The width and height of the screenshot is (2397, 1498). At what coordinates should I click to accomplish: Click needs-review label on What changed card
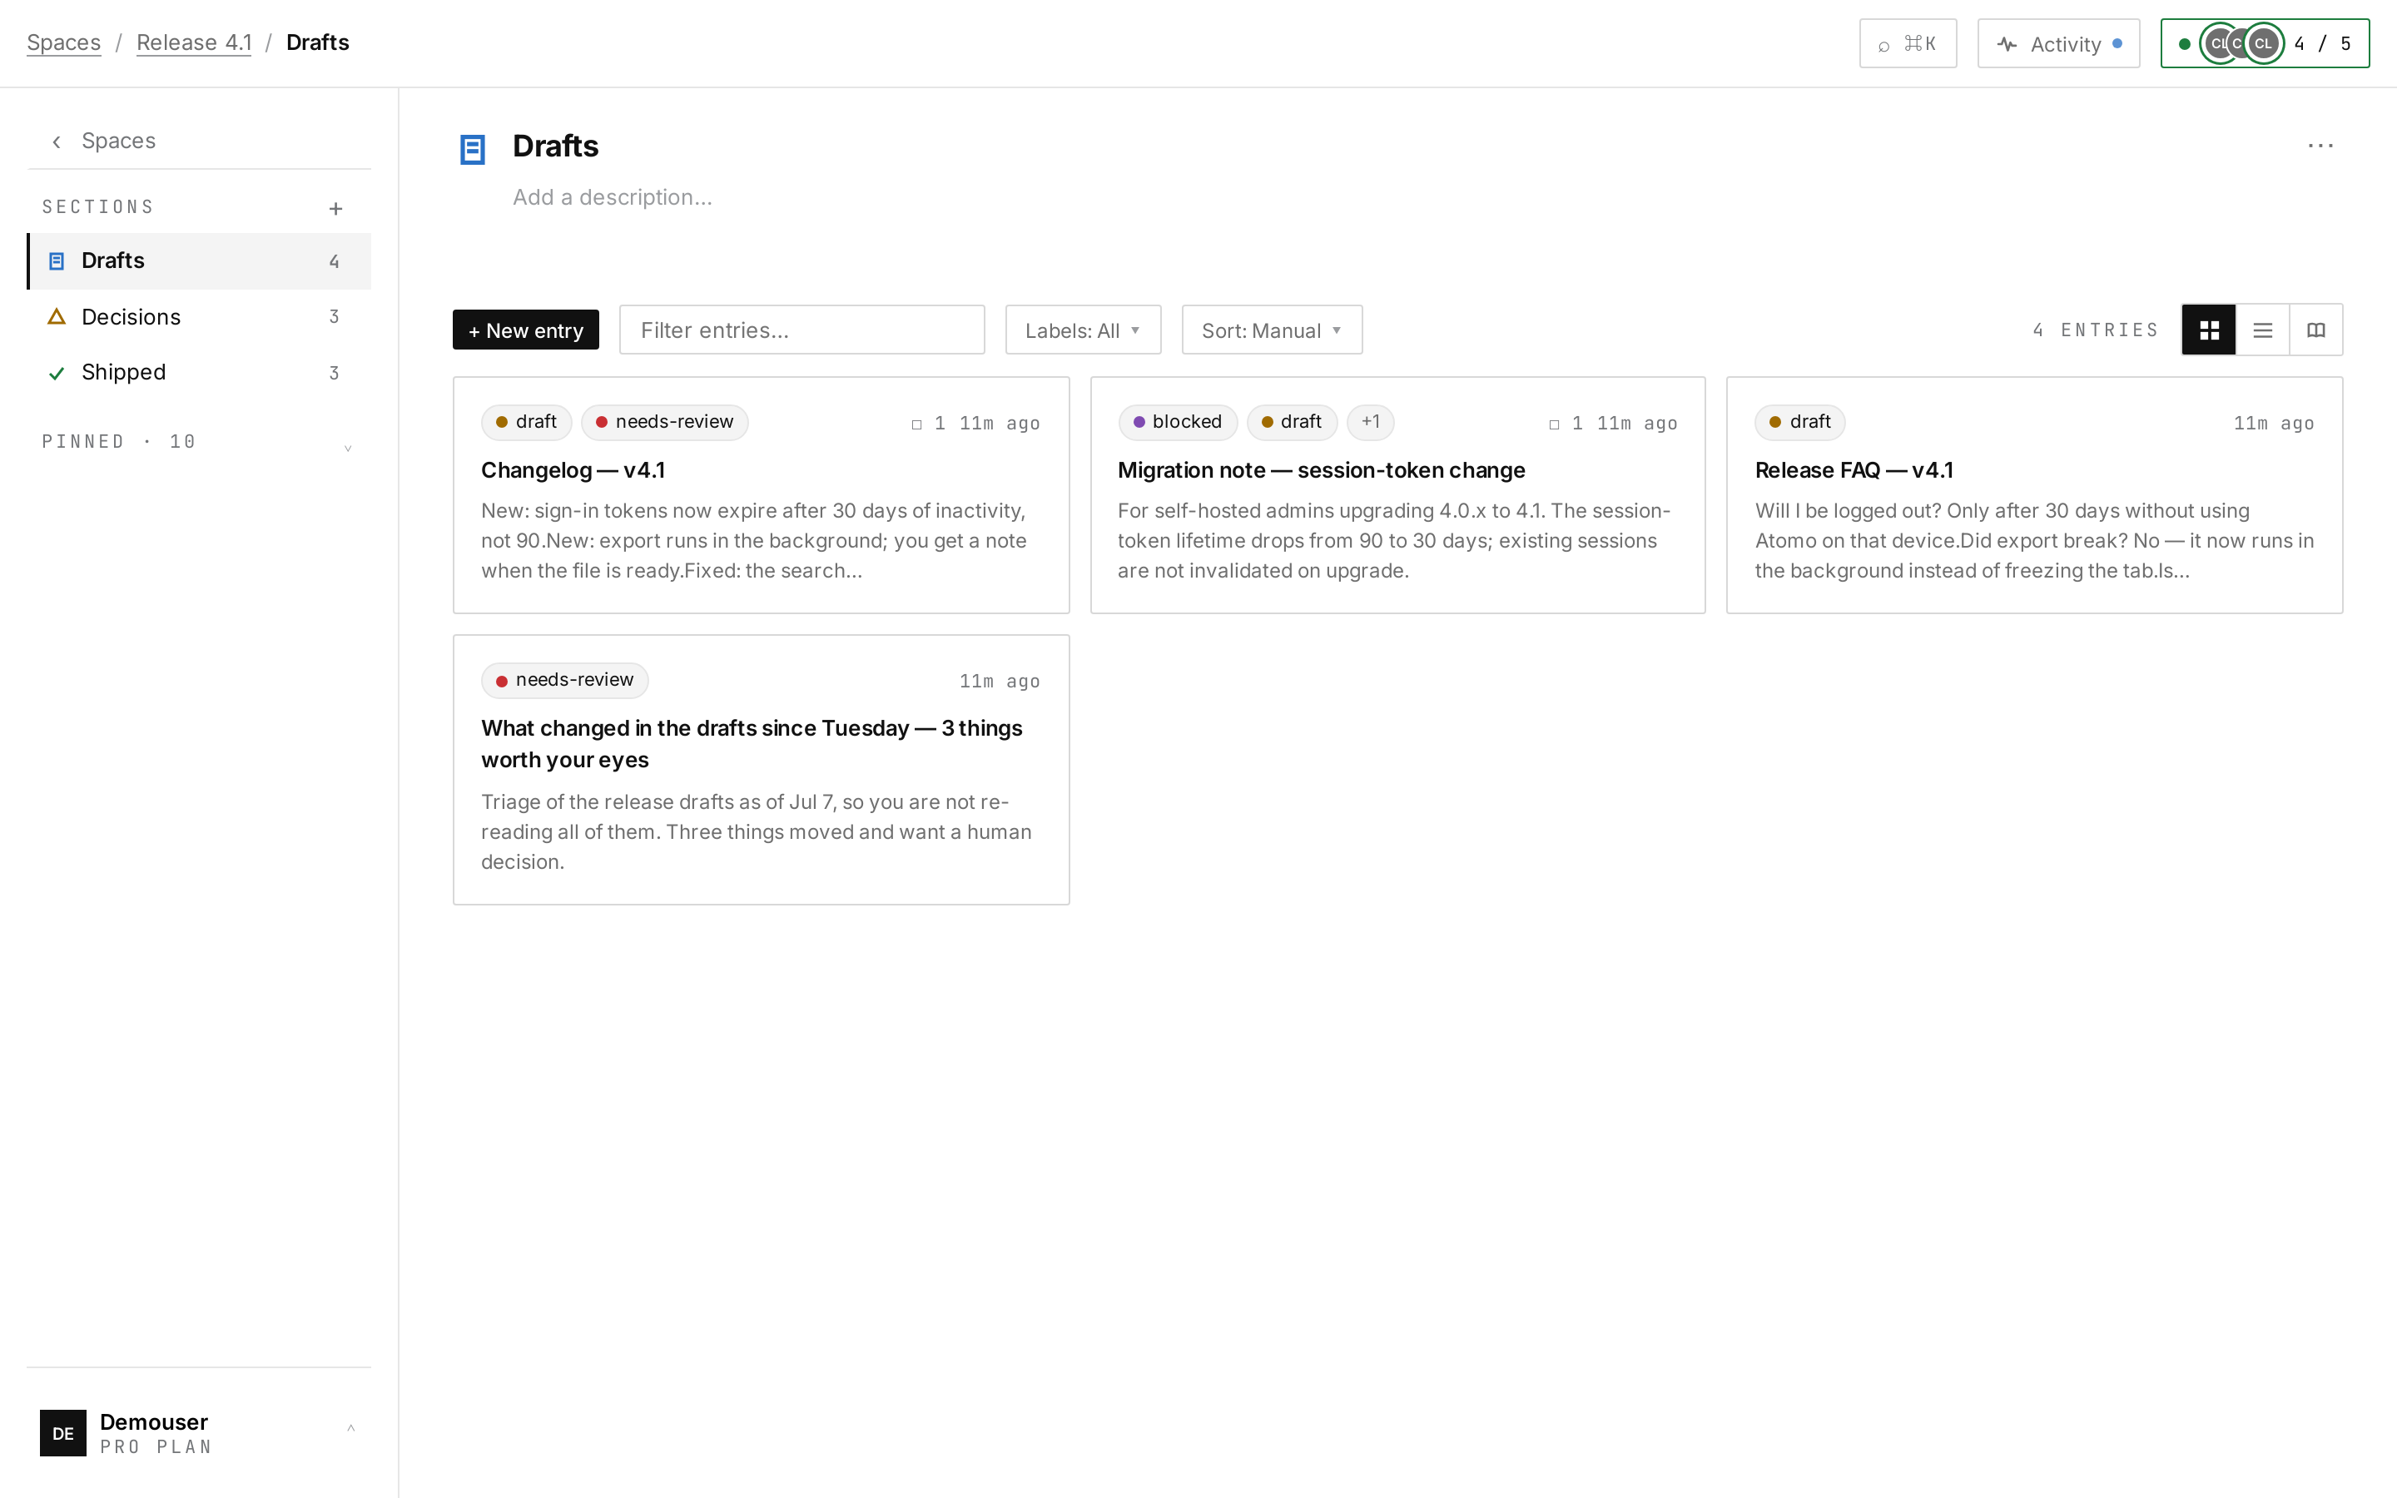tap(564, 681)
